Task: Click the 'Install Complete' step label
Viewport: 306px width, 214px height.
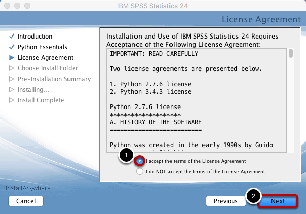Action: (x=41, y=100)
